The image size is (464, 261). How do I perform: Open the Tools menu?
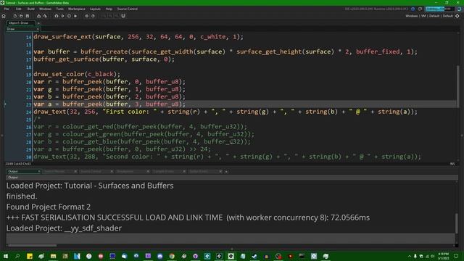(x=59, y=9)
